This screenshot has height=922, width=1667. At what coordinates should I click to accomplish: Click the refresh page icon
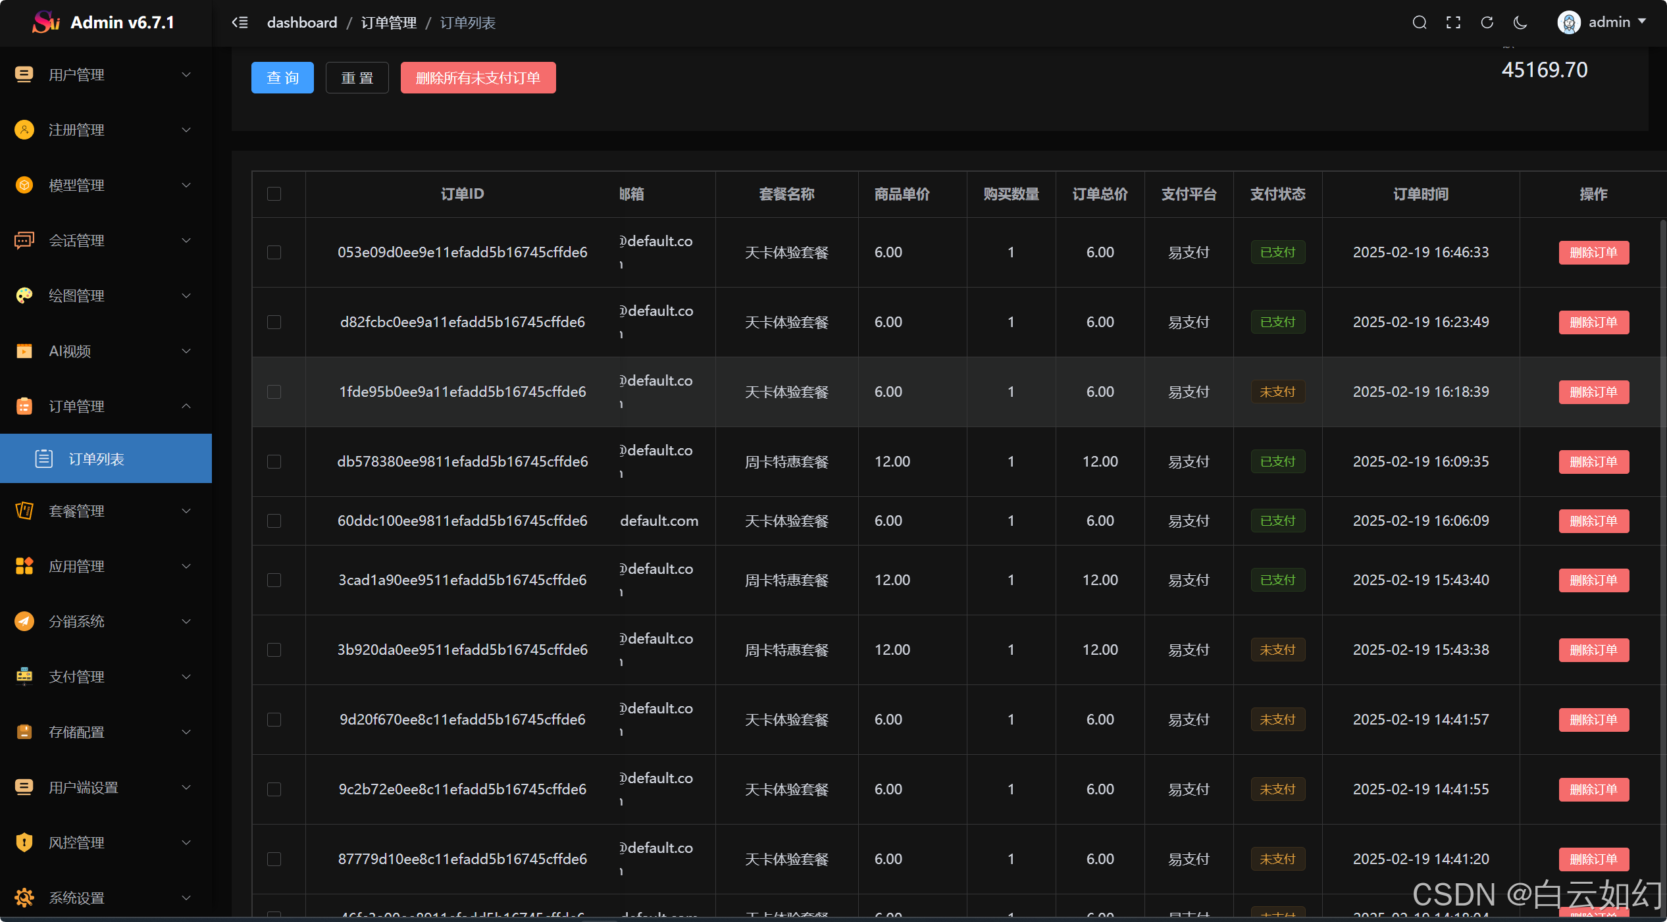[1487, 23]
